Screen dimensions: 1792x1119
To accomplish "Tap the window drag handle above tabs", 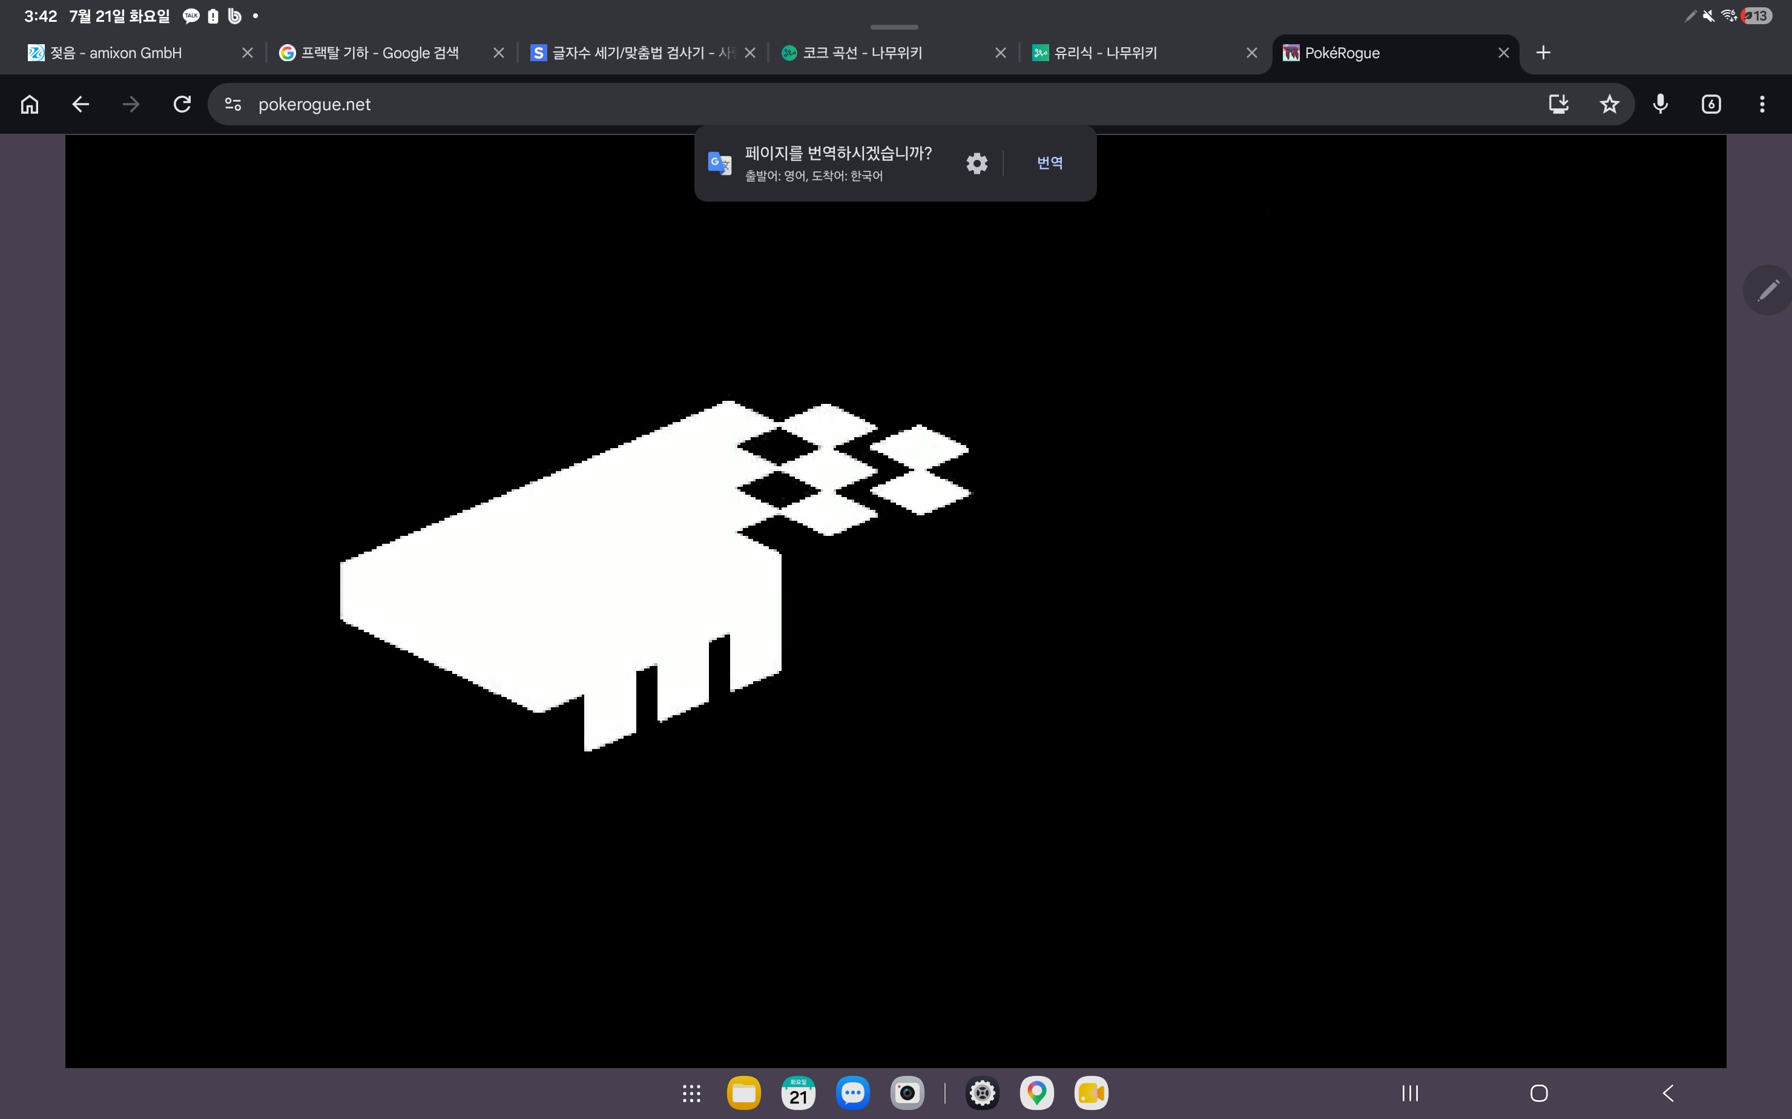I will (895, 27).
